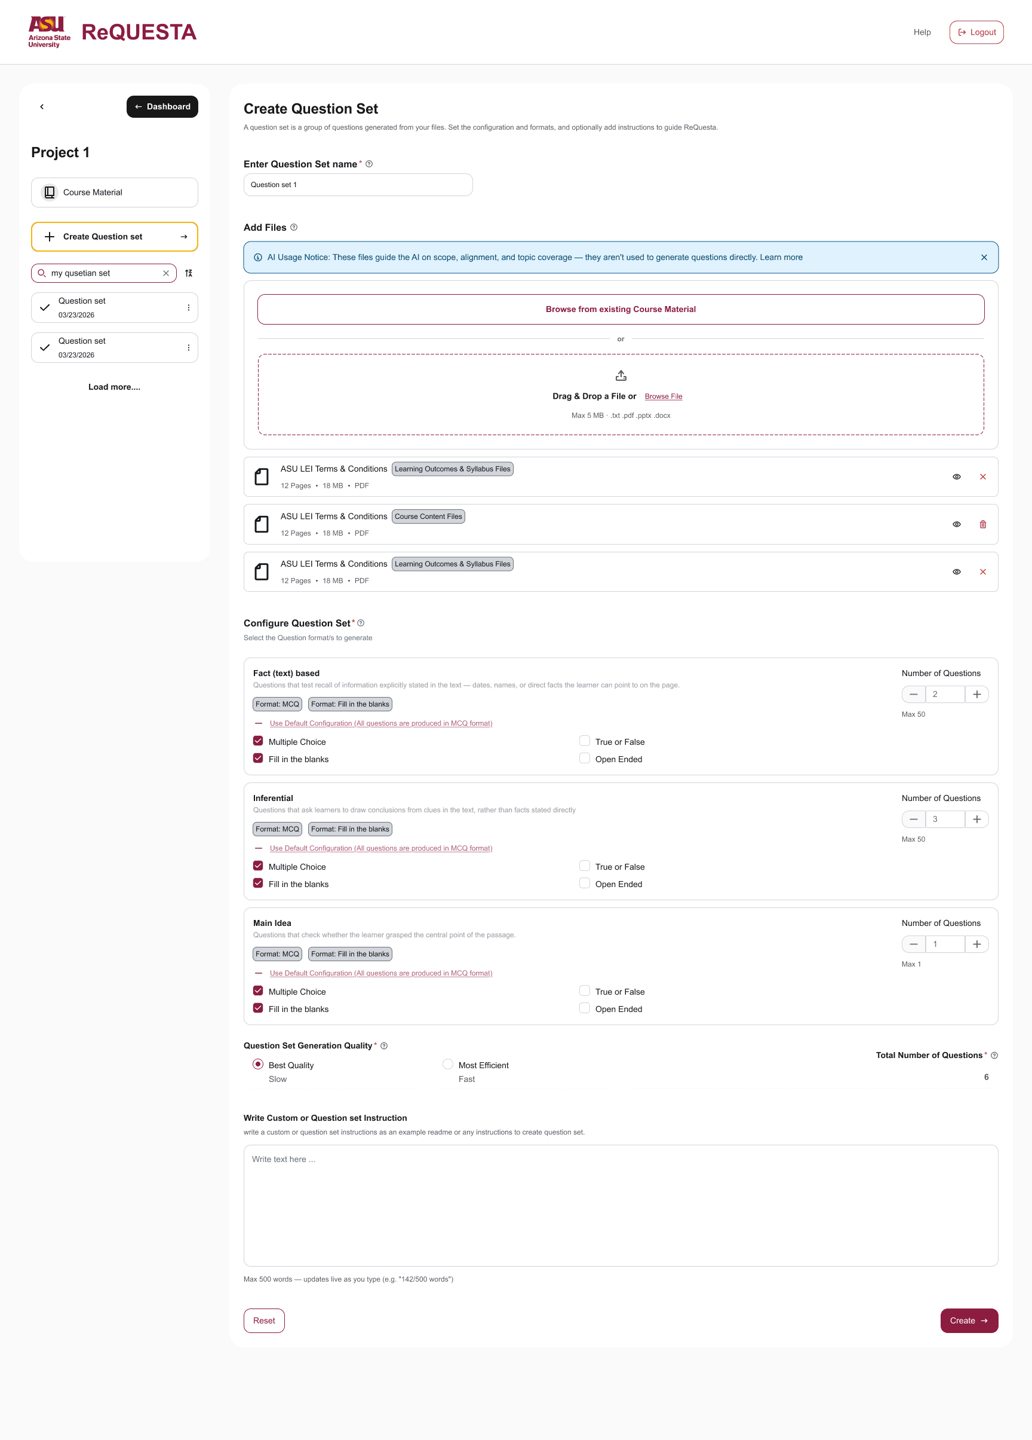Go back to the Dashboard
1032x1440 pixels.
click(x=162, y=106)
